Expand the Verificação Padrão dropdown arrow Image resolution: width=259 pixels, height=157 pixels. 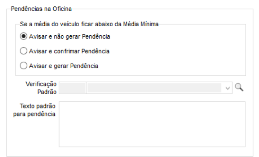pos(227,88)
